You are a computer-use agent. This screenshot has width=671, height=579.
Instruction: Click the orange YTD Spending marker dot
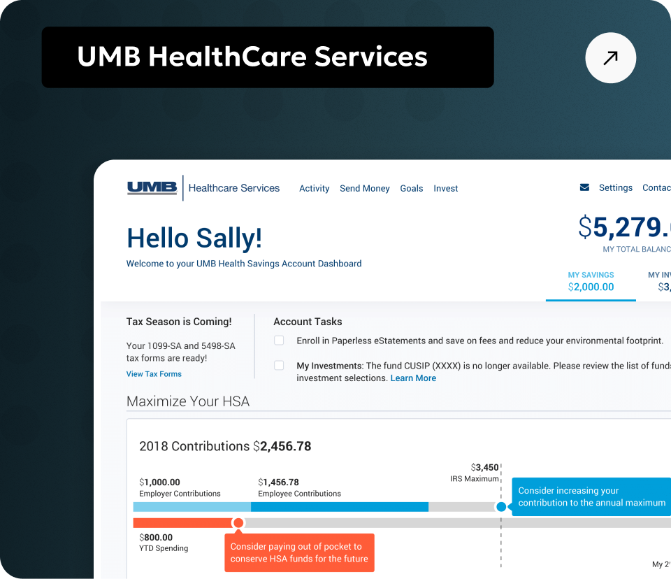click(238, 523)
